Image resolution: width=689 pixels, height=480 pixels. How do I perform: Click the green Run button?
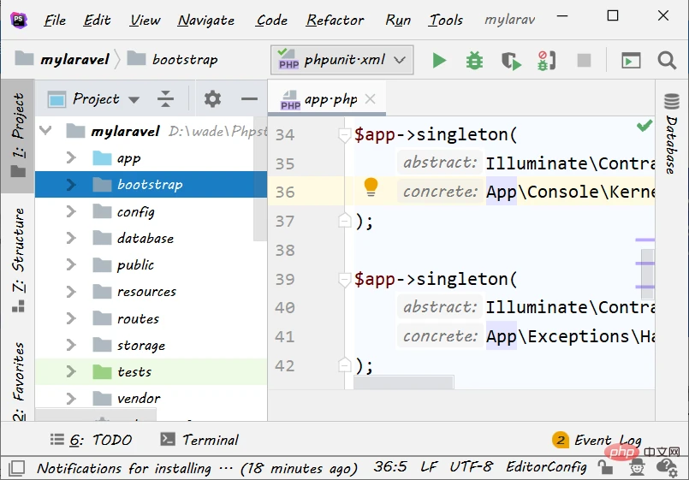[439, 60]
